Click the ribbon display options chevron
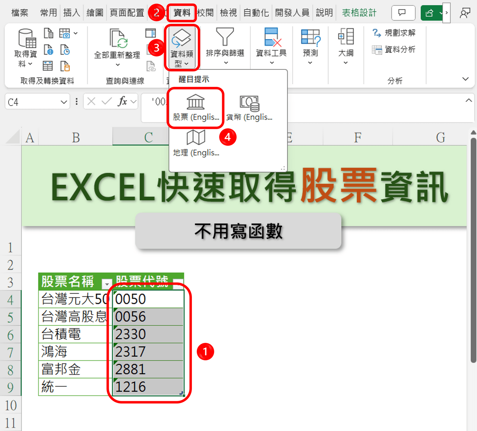 point(465,79)
